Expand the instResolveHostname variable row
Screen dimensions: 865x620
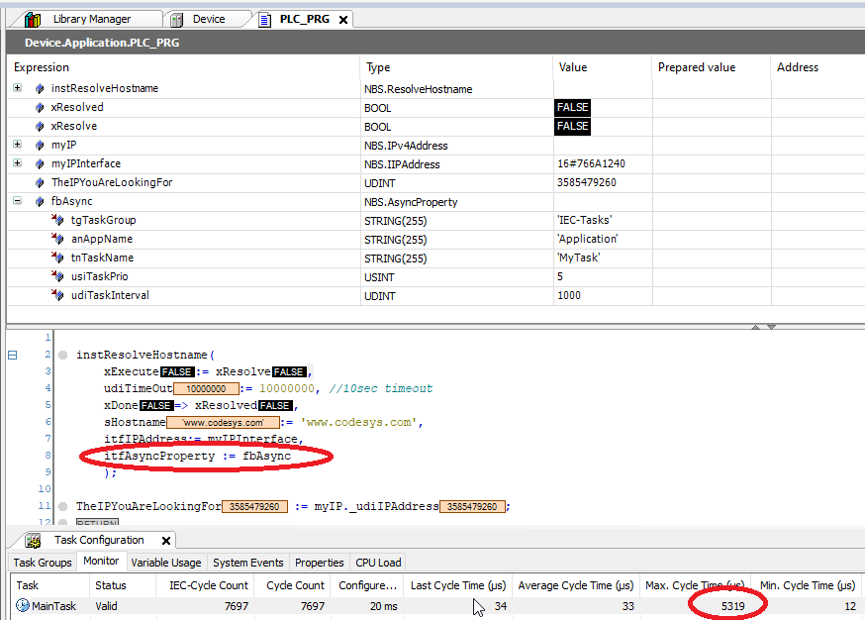17,89
